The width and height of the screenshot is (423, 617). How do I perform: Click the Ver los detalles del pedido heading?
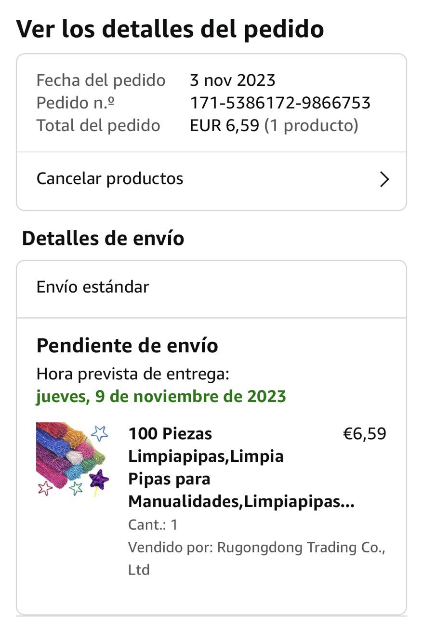(171, 28)
